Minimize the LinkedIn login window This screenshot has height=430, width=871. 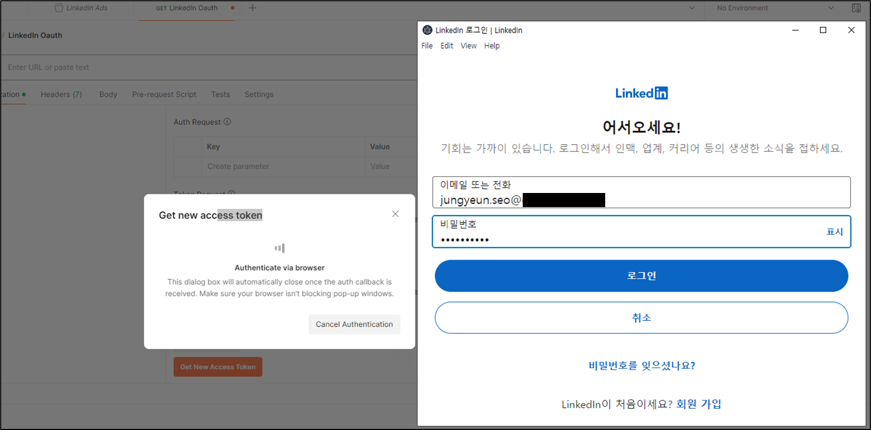(x=795, y=30)
